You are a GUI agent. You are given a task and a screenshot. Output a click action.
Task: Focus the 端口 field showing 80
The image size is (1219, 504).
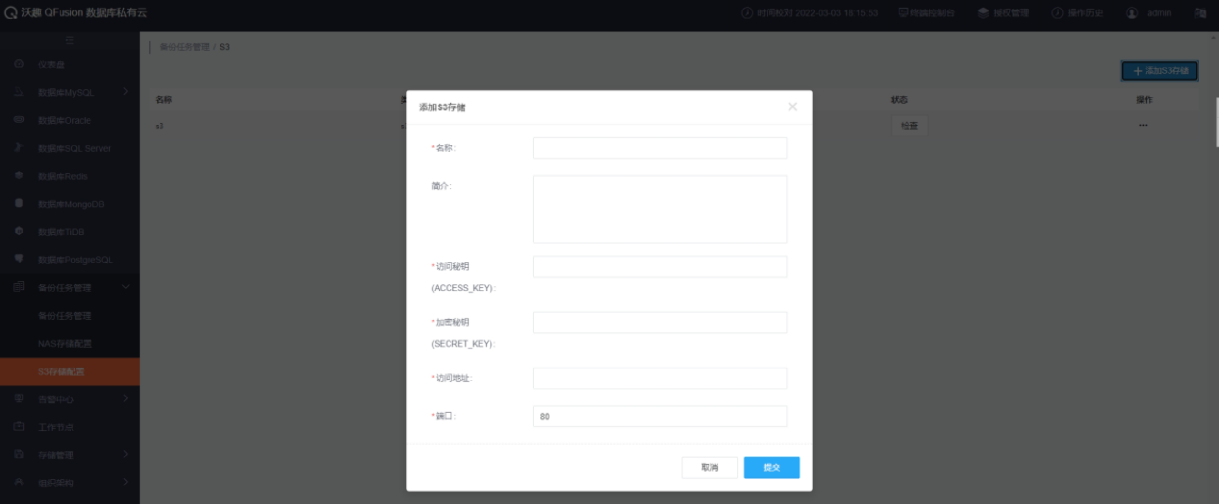660,416
